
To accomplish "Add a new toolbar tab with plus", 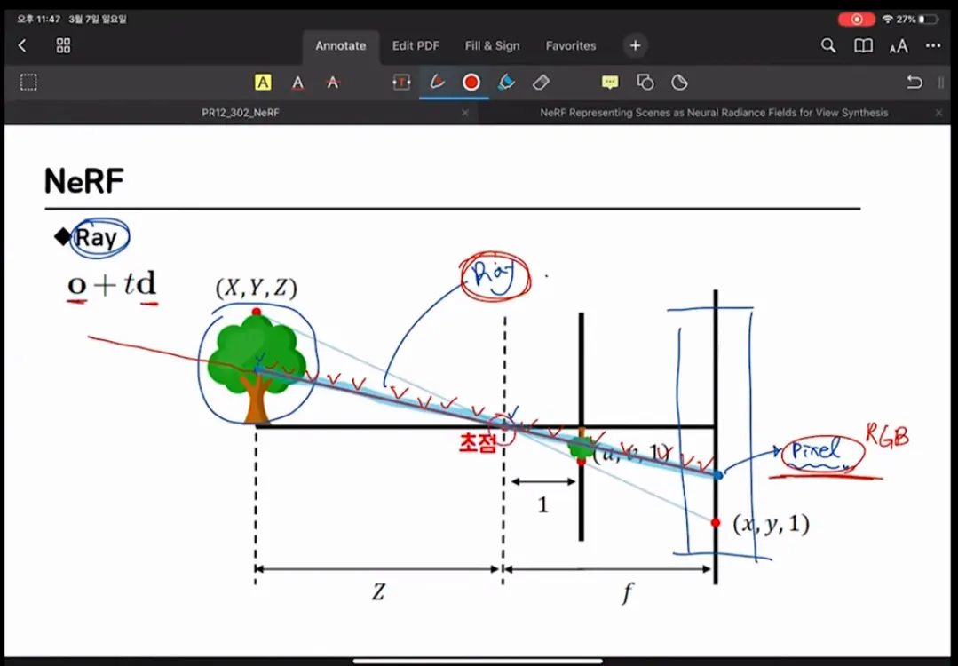I will pos(636,46).
